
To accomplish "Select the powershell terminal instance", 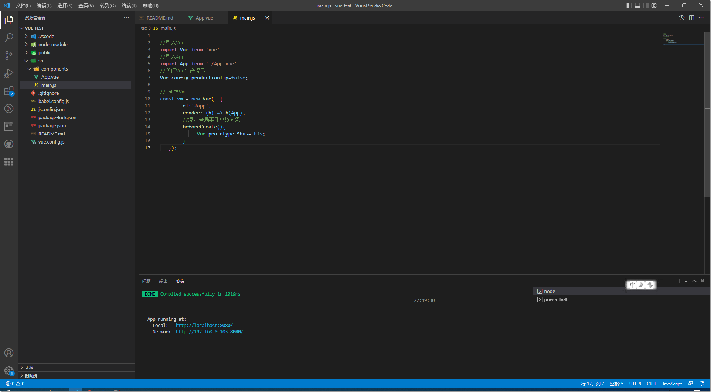I will [x=621, y=299].
